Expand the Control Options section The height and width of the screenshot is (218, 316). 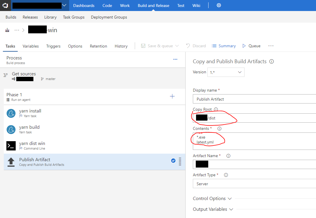[x=212, y=199]
